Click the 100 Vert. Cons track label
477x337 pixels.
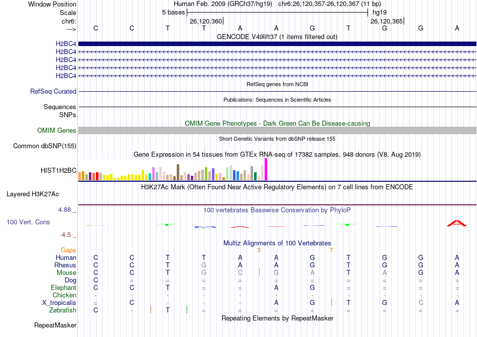(x=28, y=222)
